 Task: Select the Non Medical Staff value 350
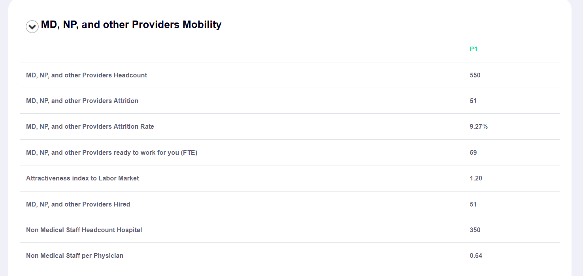[475, 230]
